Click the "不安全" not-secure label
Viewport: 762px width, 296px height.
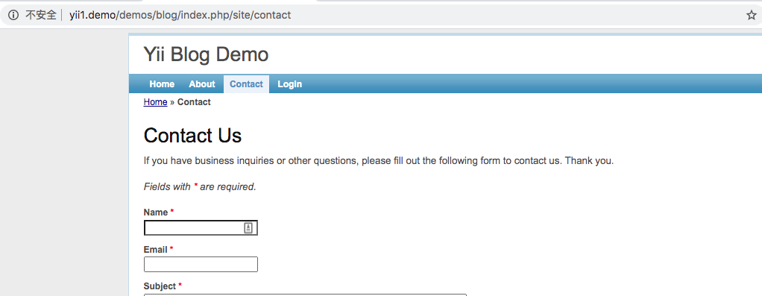[x=41, y=15]
